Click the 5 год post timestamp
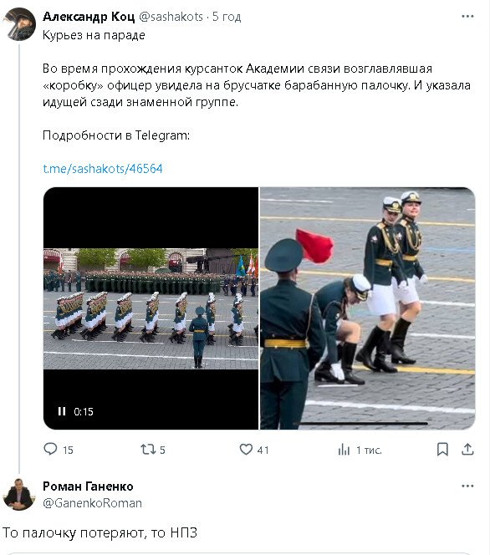 click(227, 17)
